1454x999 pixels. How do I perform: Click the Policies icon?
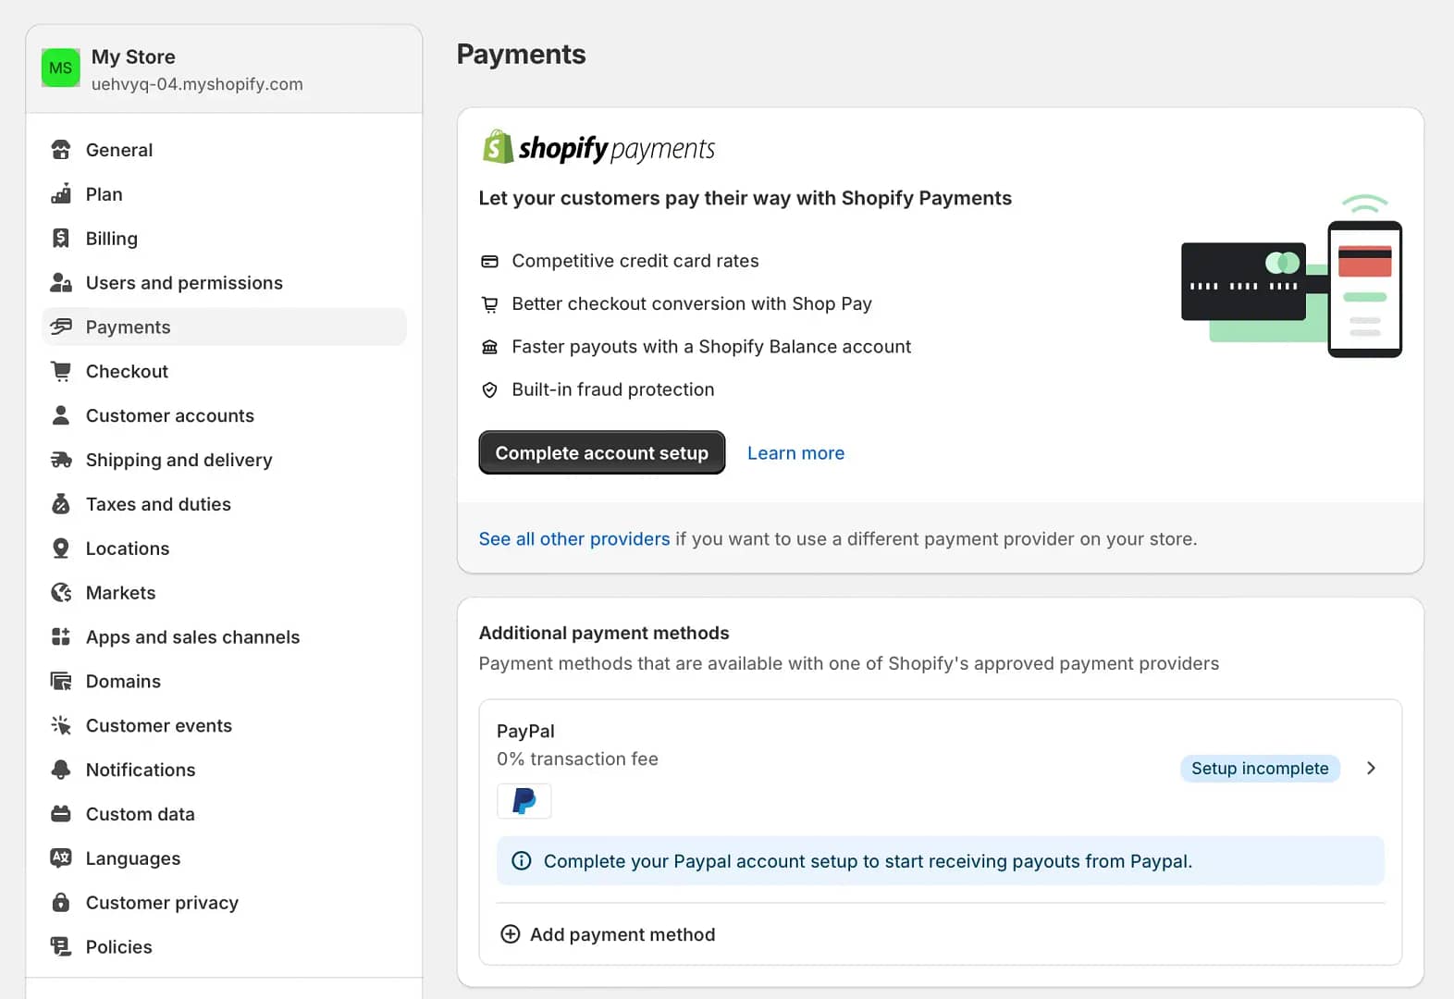point(61,947)
